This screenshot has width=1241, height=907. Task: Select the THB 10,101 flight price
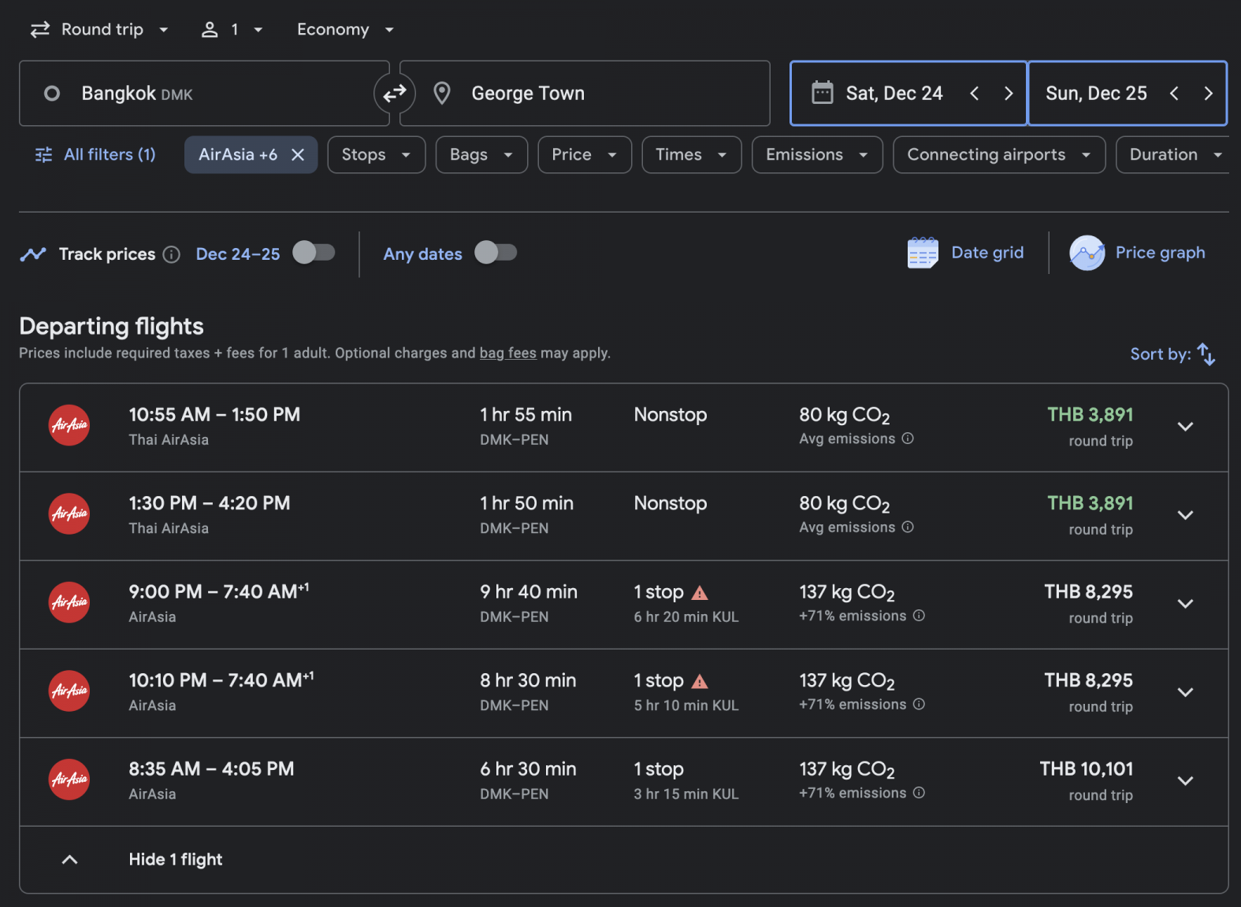[1086, 769]
